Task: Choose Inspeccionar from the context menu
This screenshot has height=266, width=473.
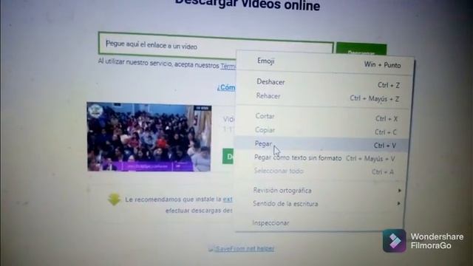Action: pyautogui.click(x=319, y=223)
